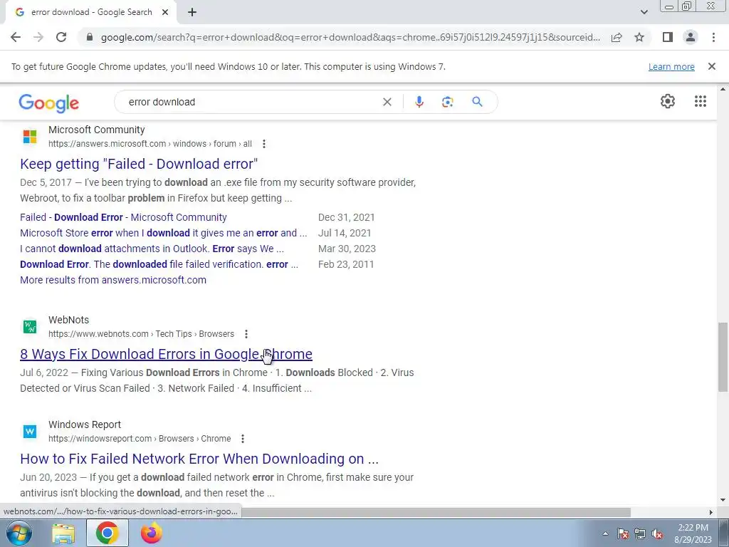Expand the tab search chevron

[x=644, y=12]
